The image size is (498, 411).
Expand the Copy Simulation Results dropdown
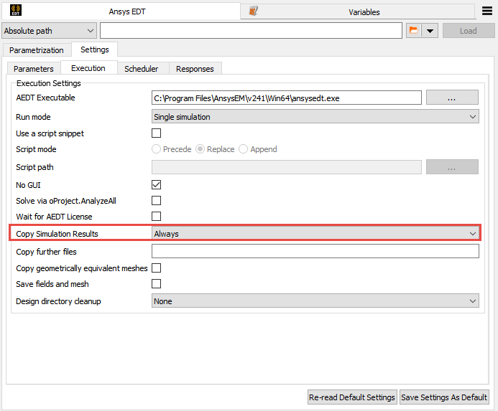point(315,234)
